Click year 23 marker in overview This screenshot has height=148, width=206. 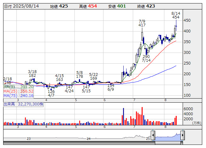coord(28,139)
